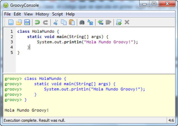
Task: Paste using the clipboard icon
Action: pos(72,22)
